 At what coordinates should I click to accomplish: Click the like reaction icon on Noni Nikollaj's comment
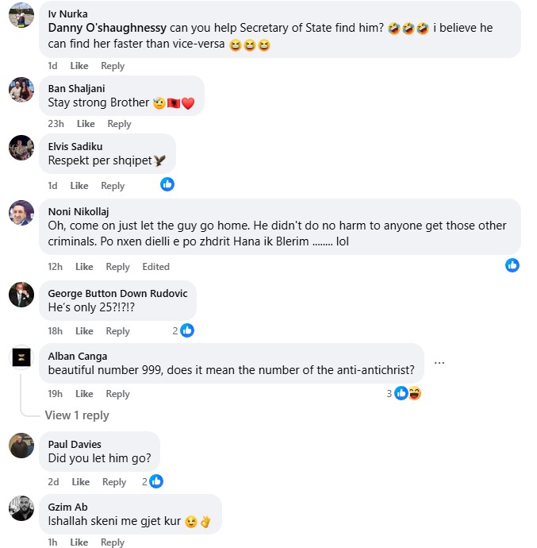click(x=512, y=265)
